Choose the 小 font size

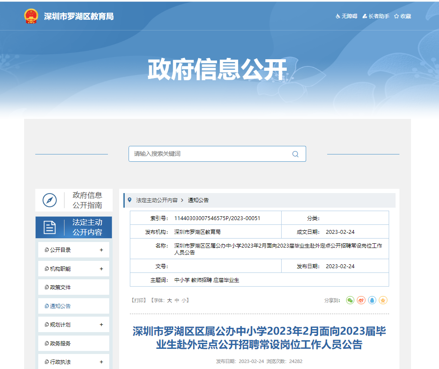pyautogui.click(x=184, y=301)
